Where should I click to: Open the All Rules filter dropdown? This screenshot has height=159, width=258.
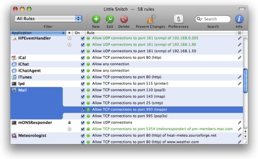48,19
